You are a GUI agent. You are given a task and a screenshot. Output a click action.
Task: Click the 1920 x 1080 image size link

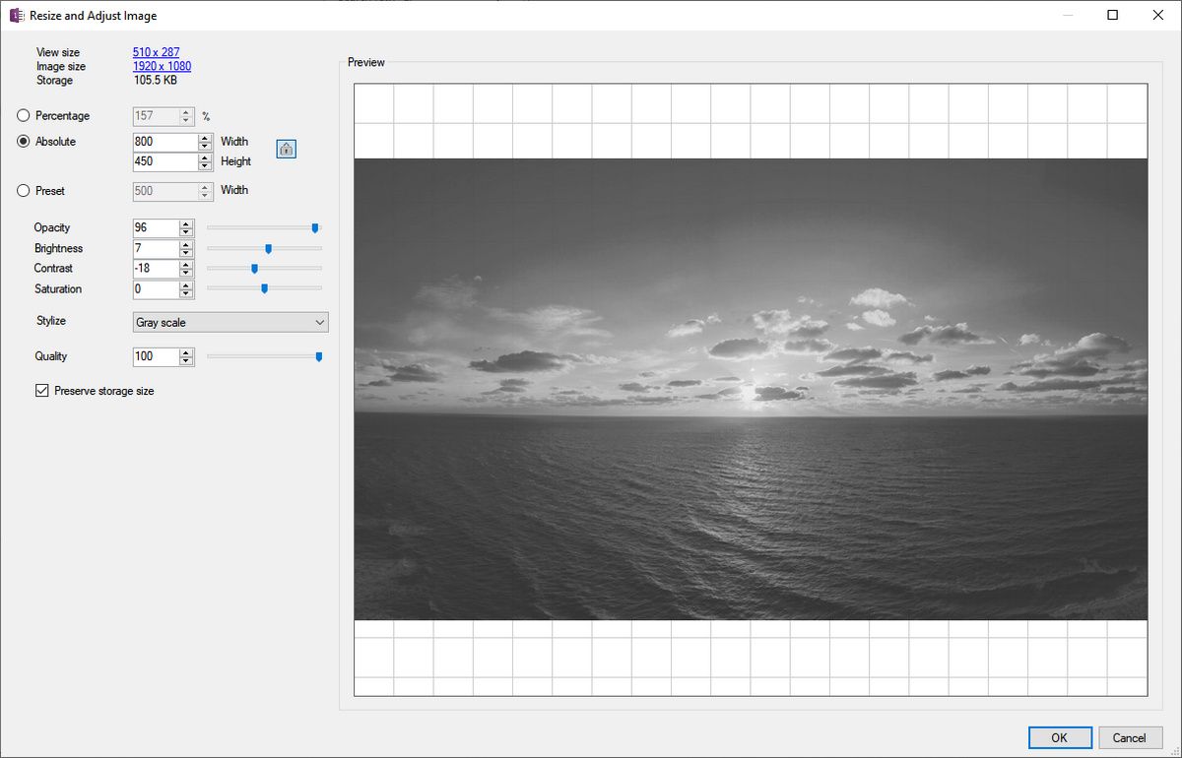click(x=162, y=66)
